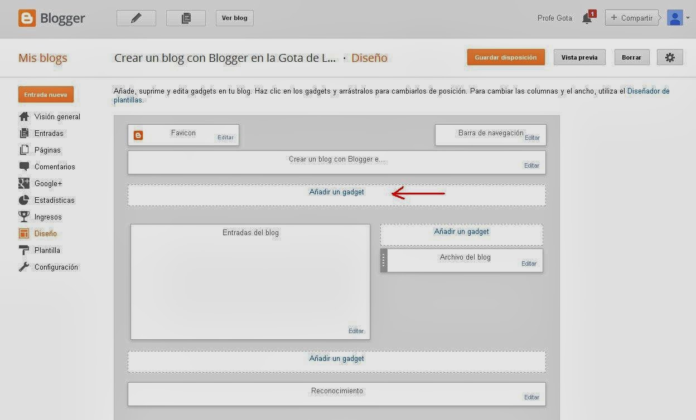Click the Blogger logo icon

27,18
